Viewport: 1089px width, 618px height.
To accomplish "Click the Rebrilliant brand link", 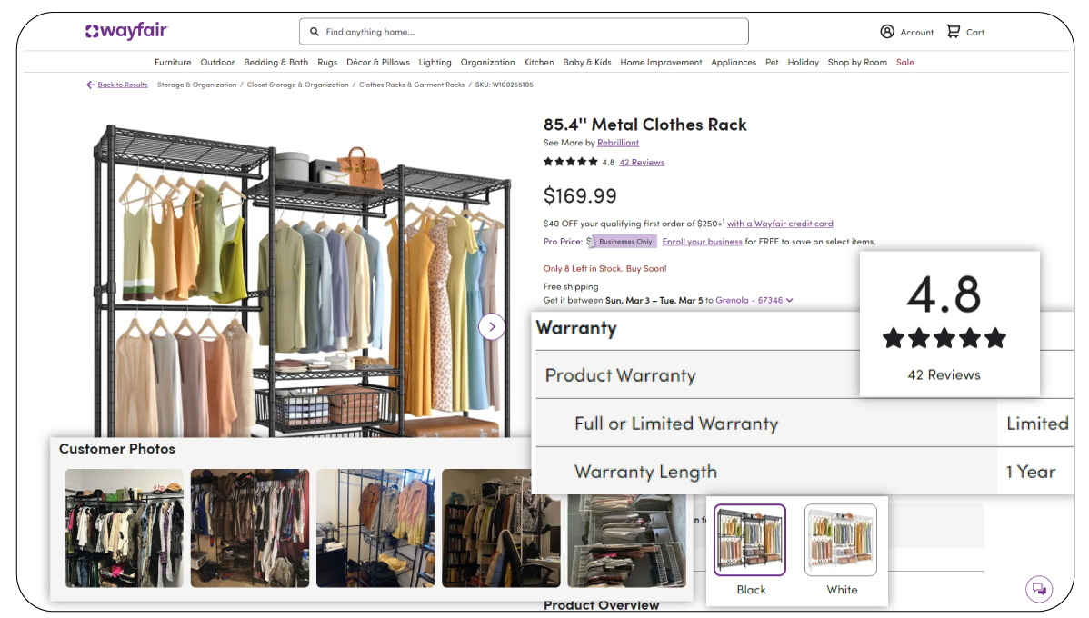I will (x=618, y=143).
